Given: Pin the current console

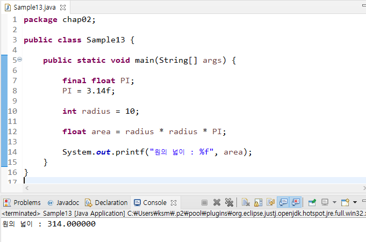Looking at the screenshot, I should pyautogui.click(x=312, y=203).
